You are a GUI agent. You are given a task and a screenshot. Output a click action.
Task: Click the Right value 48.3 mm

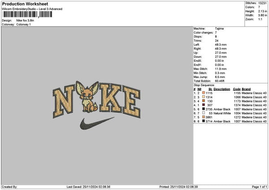pos(221,49)
